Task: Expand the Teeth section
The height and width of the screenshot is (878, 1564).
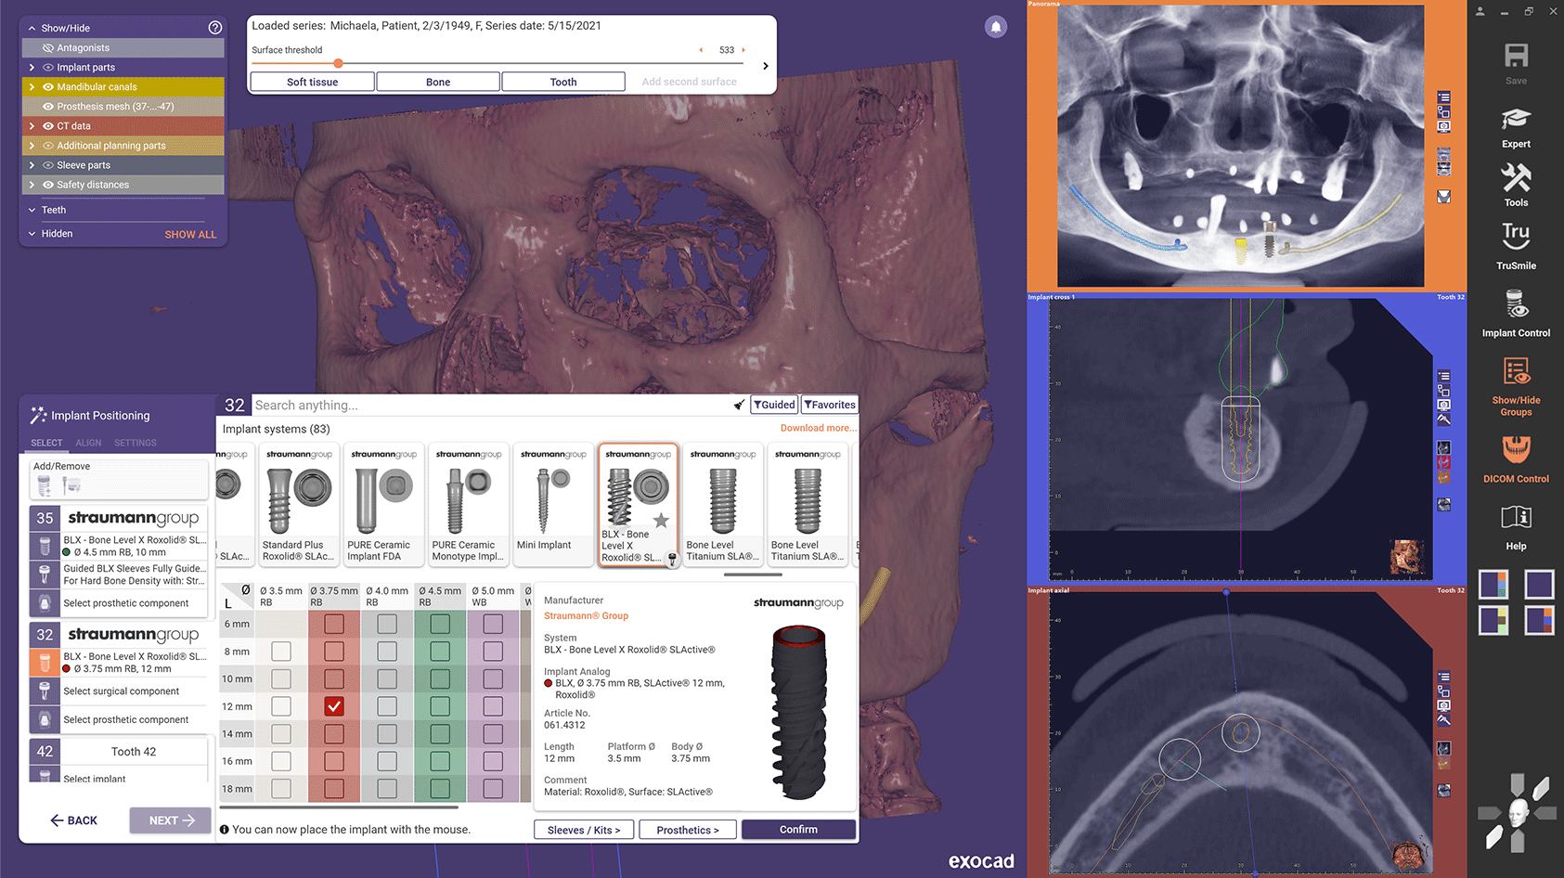Action: (x=32, y=211)
